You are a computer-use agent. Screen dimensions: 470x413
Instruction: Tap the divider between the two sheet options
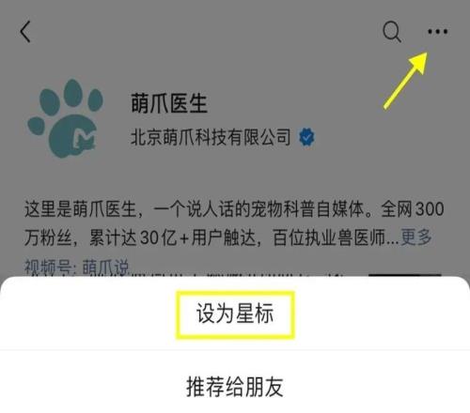(x=235, y=350)
